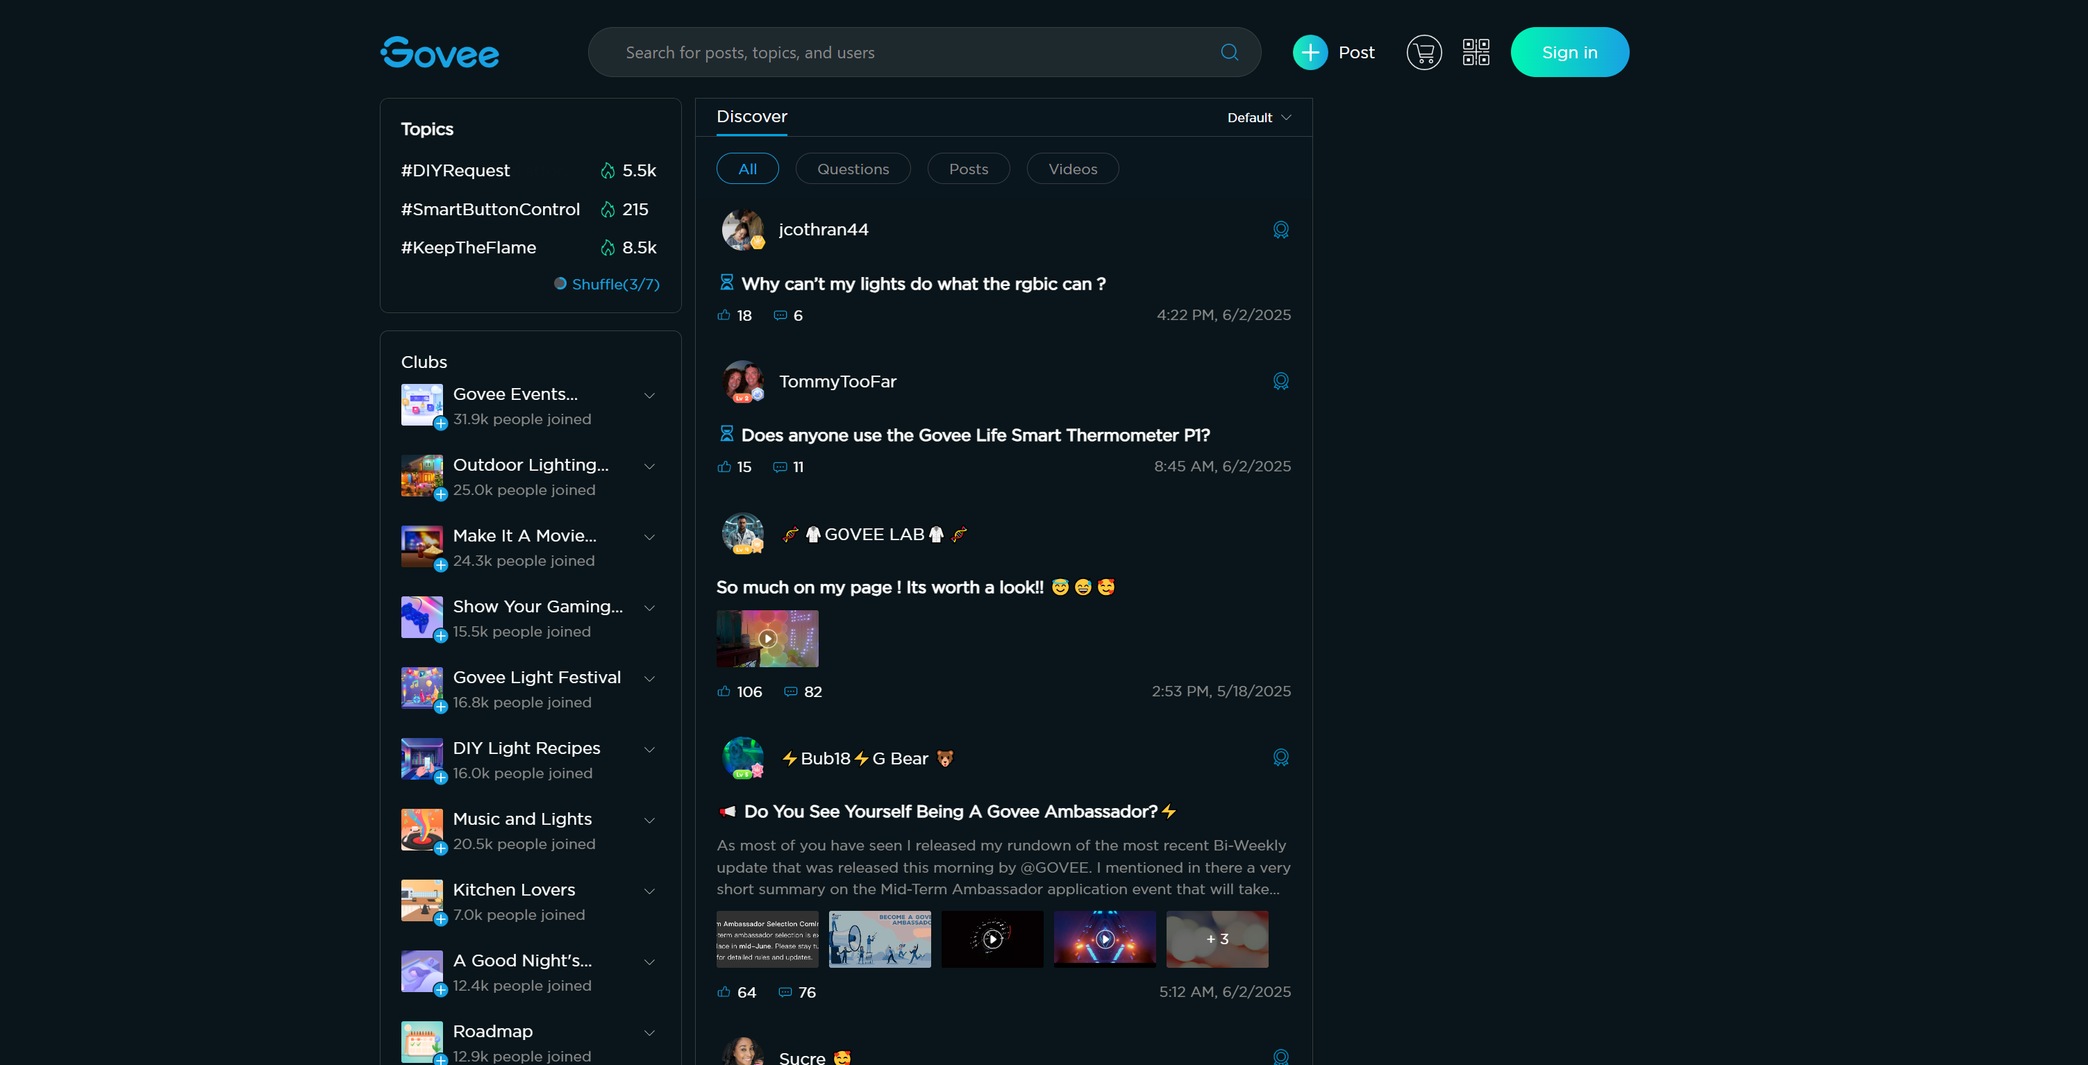Image resolution: width=2088 pixels, height=1065 pixels.
Task: Open 'Why can't my lights do what the rgbic can' post
Action: (x=922, y=285)
